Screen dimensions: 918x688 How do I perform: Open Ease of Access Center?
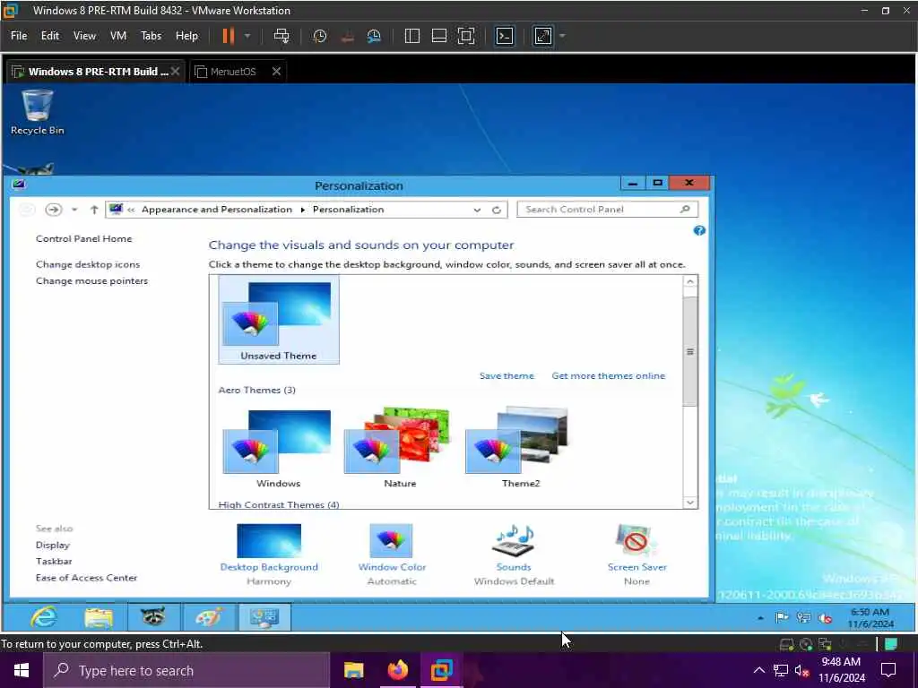coord(86,578)
